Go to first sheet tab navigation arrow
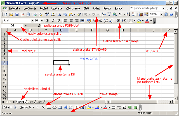Screen dimensions: 179x116 3,102
